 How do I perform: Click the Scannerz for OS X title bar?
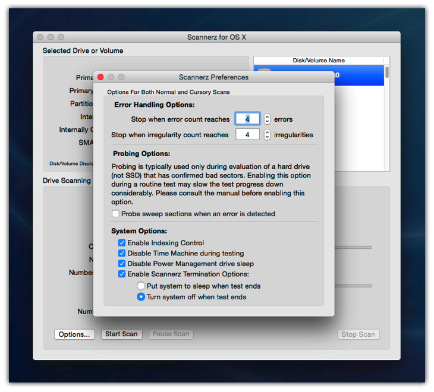coord(216,37)
